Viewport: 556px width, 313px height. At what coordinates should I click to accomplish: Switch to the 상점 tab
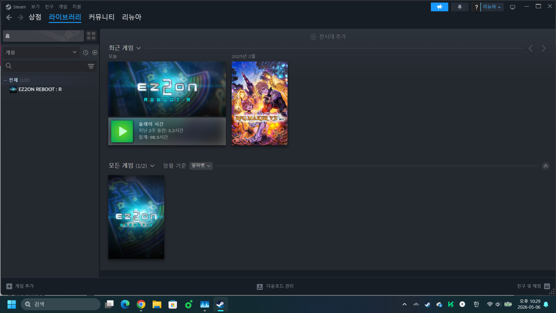point(35,17)
